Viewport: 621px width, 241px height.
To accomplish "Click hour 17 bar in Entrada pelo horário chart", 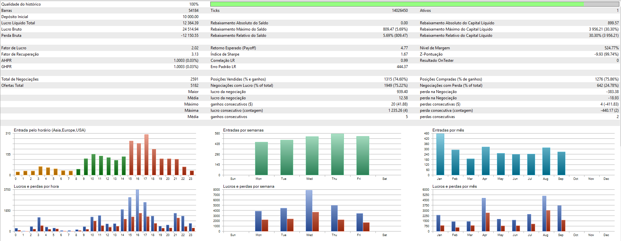I will pos(146,155).
